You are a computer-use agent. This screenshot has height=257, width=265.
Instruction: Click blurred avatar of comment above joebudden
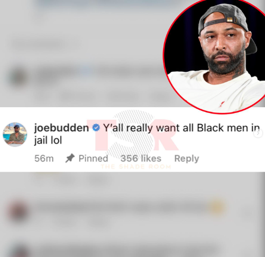pyautogui.click(x=17, y=78)
